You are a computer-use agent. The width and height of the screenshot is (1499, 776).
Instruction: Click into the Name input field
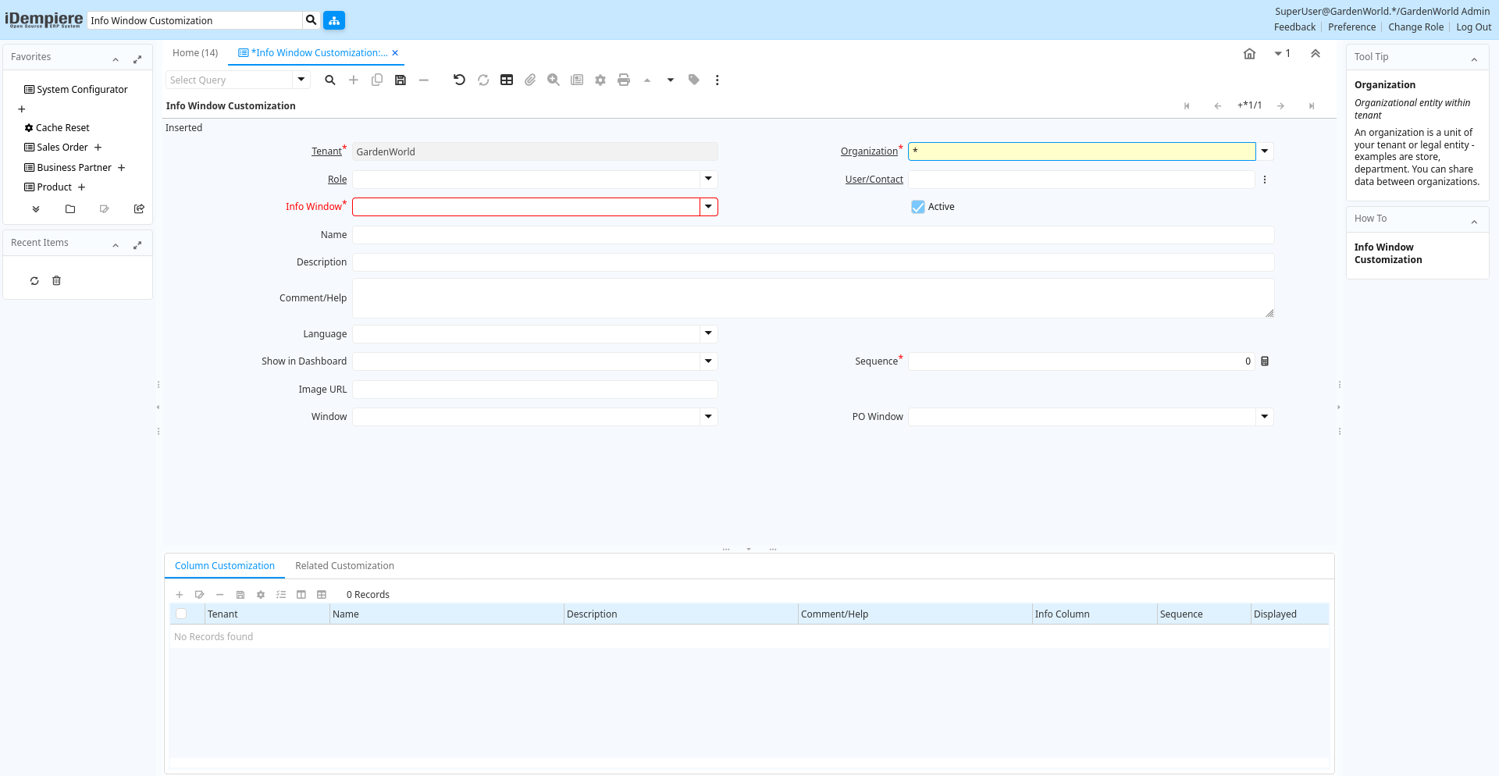813,235
